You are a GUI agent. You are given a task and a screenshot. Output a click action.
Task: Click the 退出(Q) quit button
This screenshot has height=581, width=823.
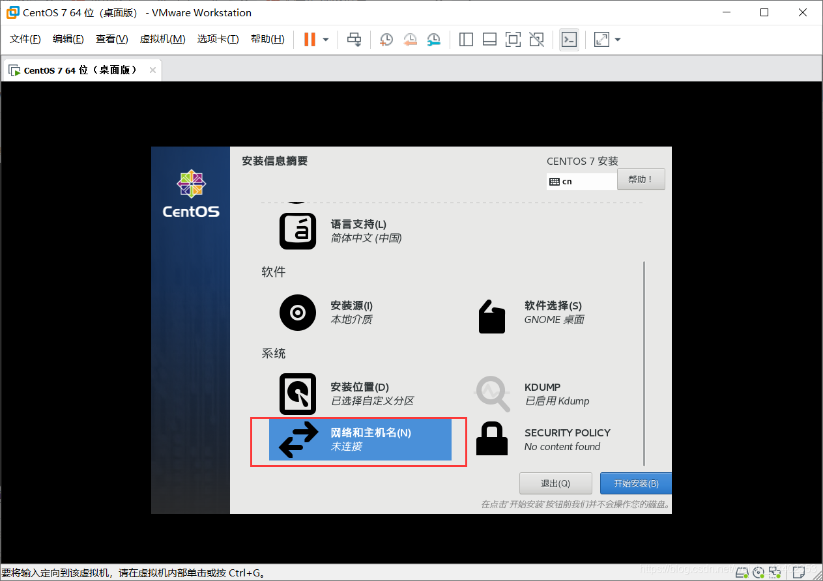point(555,483)
